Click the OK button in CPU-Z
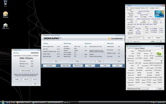 click(x=161, y=41)
